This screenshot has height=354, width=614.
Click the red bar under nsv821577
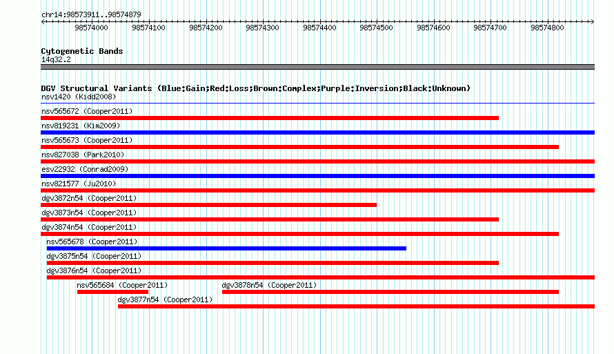(317, 190)
